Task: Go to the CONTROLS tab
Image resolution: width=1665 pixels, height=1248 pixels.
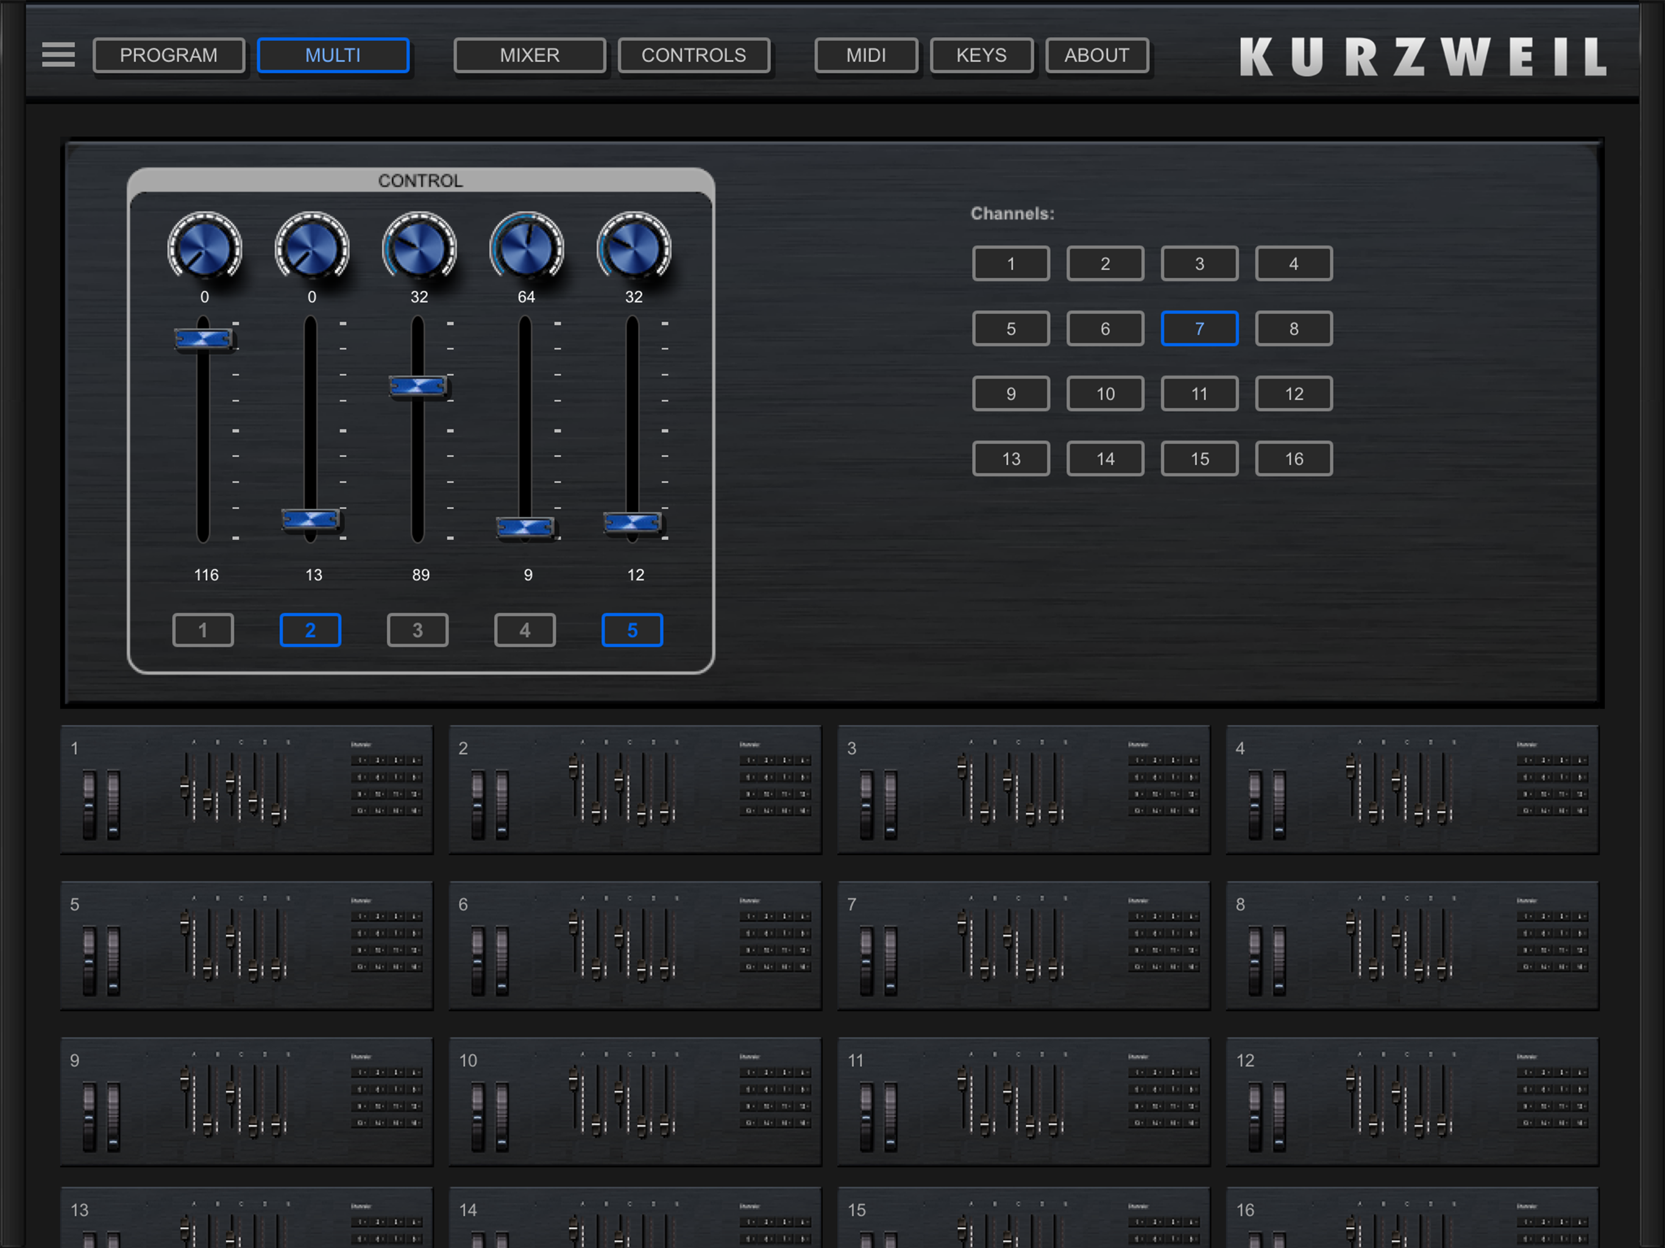Action: [694, 55]
